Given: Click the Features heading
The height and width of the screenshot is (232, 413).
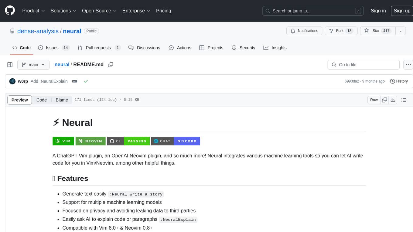Looking at the screenshot, I should (70, 179).
